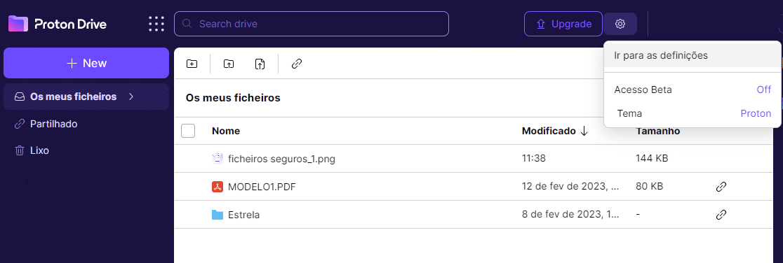Screen dimensions: 783x263
Task: Sort by Modificado column arrow
Action: pyautogui.click(x=584, y=131)
